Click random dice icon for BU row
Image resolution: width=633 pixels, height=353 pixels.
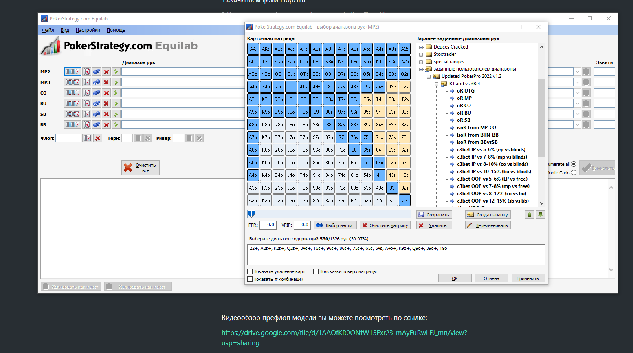[97, 104]
